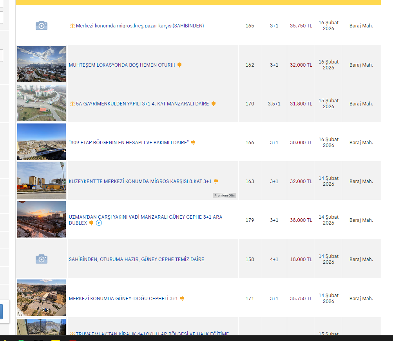Open listing Merkezi konumda migros,kreş,pazar karşısı(SAHİBİNDEN)
The width and height of the screenshot is (393, 341).
pyautogui.click(x=140, y=26)
